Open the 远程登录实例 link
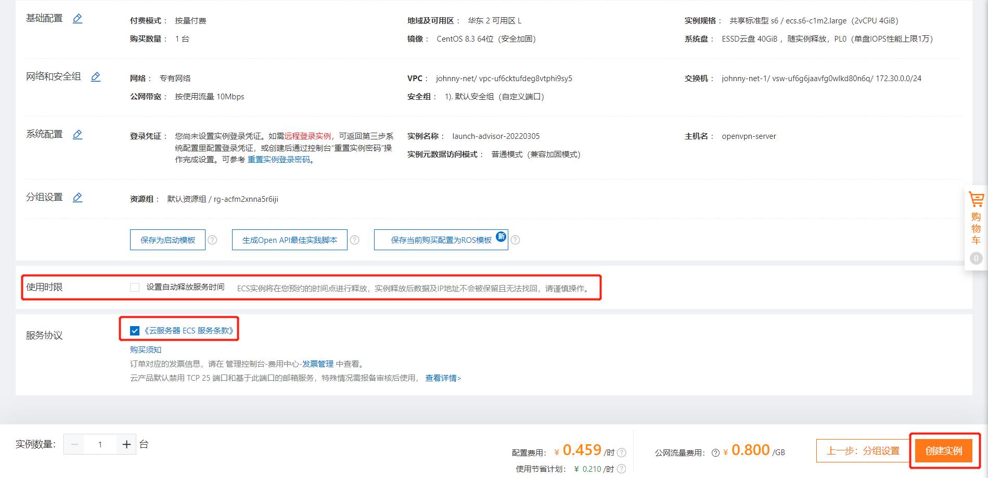The height and width of the screenshot is (478, 988). pyautogui.click(x=307, y=136)
